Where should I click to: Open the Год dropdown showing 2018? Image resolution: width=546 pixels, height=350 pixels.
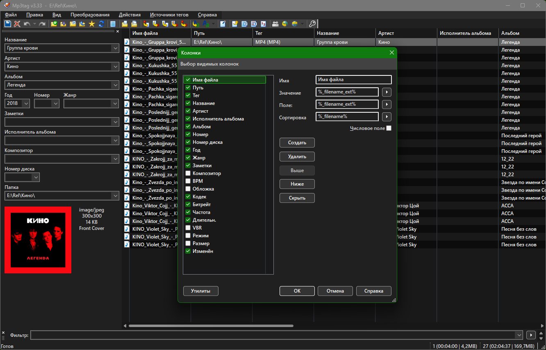pos(27,104)
